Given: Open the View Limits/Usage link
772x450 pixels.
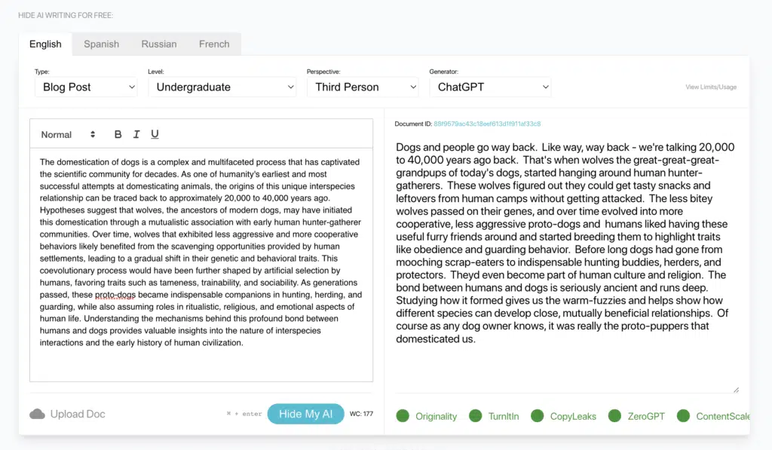Looking at the screenshot, I should pyautogui.click(x=711, y=87).
